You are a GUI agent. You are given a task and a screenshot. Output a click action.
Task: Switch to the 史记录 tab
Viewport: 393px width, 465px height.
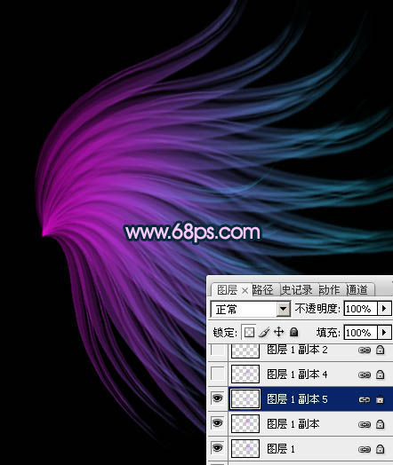pyautogui.click(x=296, y=289)
